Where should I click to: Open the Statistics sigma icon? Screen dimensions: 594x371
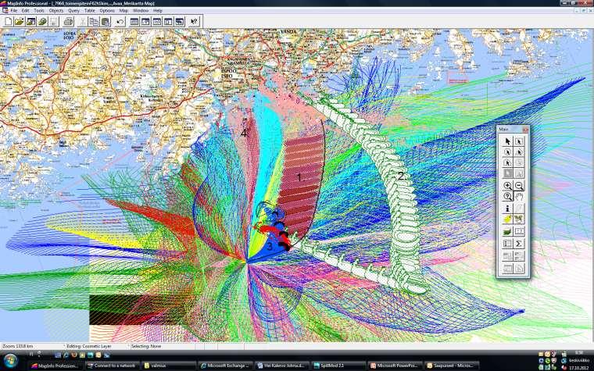coord(519,244)
